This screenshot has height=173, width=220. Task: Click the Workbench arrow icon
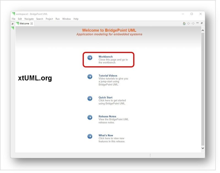[x=90, y=58]
